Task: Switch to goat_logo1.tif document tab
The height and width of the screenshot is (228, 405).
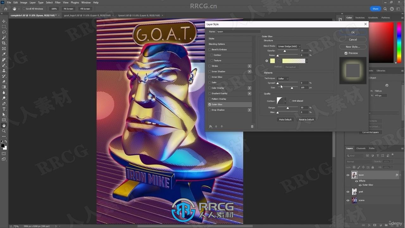Action: [87, 15]
